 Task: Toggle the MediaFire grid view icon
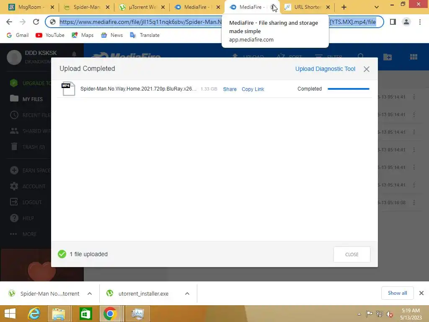[x=413, y=57]
